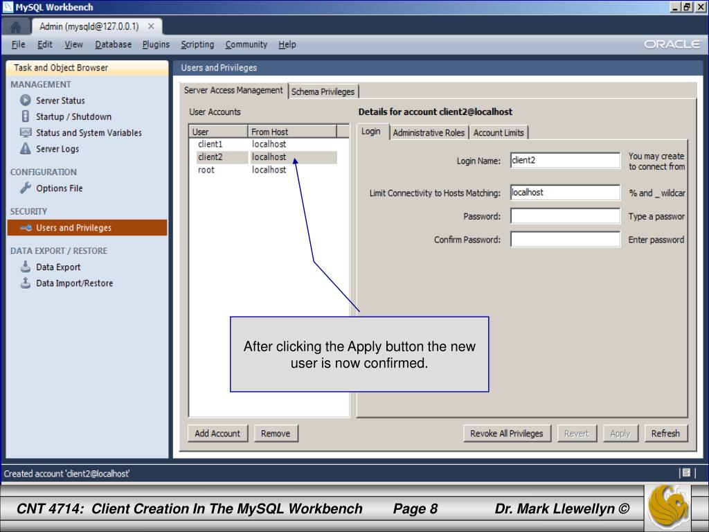Switch to the Schema Privileges tab
Viewport: 709px width, 532px height.
click(x=323, y=91)
